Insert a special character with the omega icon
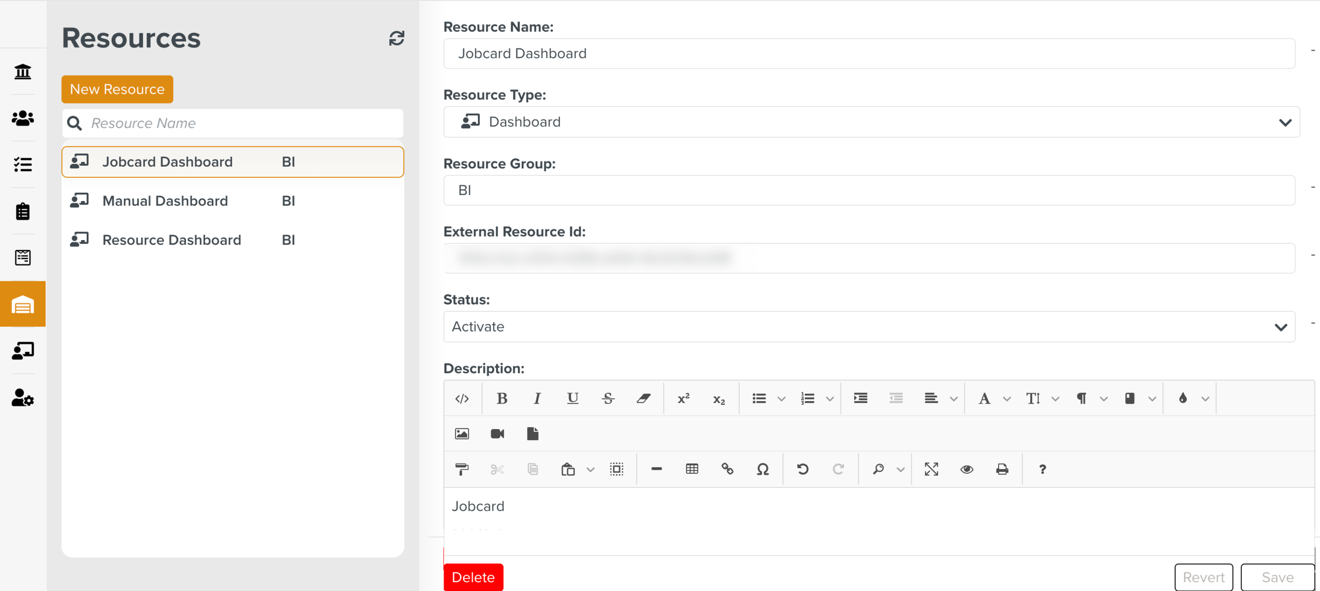The height and width of the screenshot is (591, 1320). click(763, 469)
